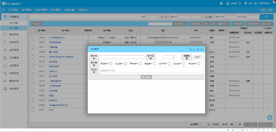Click the 车辆管理 vehicle icon
The height and width of the screenshot is (132, 276).
click(5, 73)
